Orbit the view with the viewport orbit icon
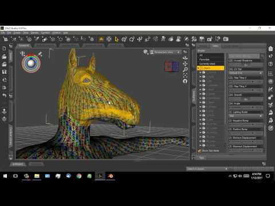275x206 pixels. 185,58
